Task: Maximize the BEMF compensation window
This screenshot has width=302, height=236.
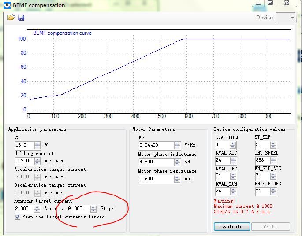Action: [x=270, y=3]
